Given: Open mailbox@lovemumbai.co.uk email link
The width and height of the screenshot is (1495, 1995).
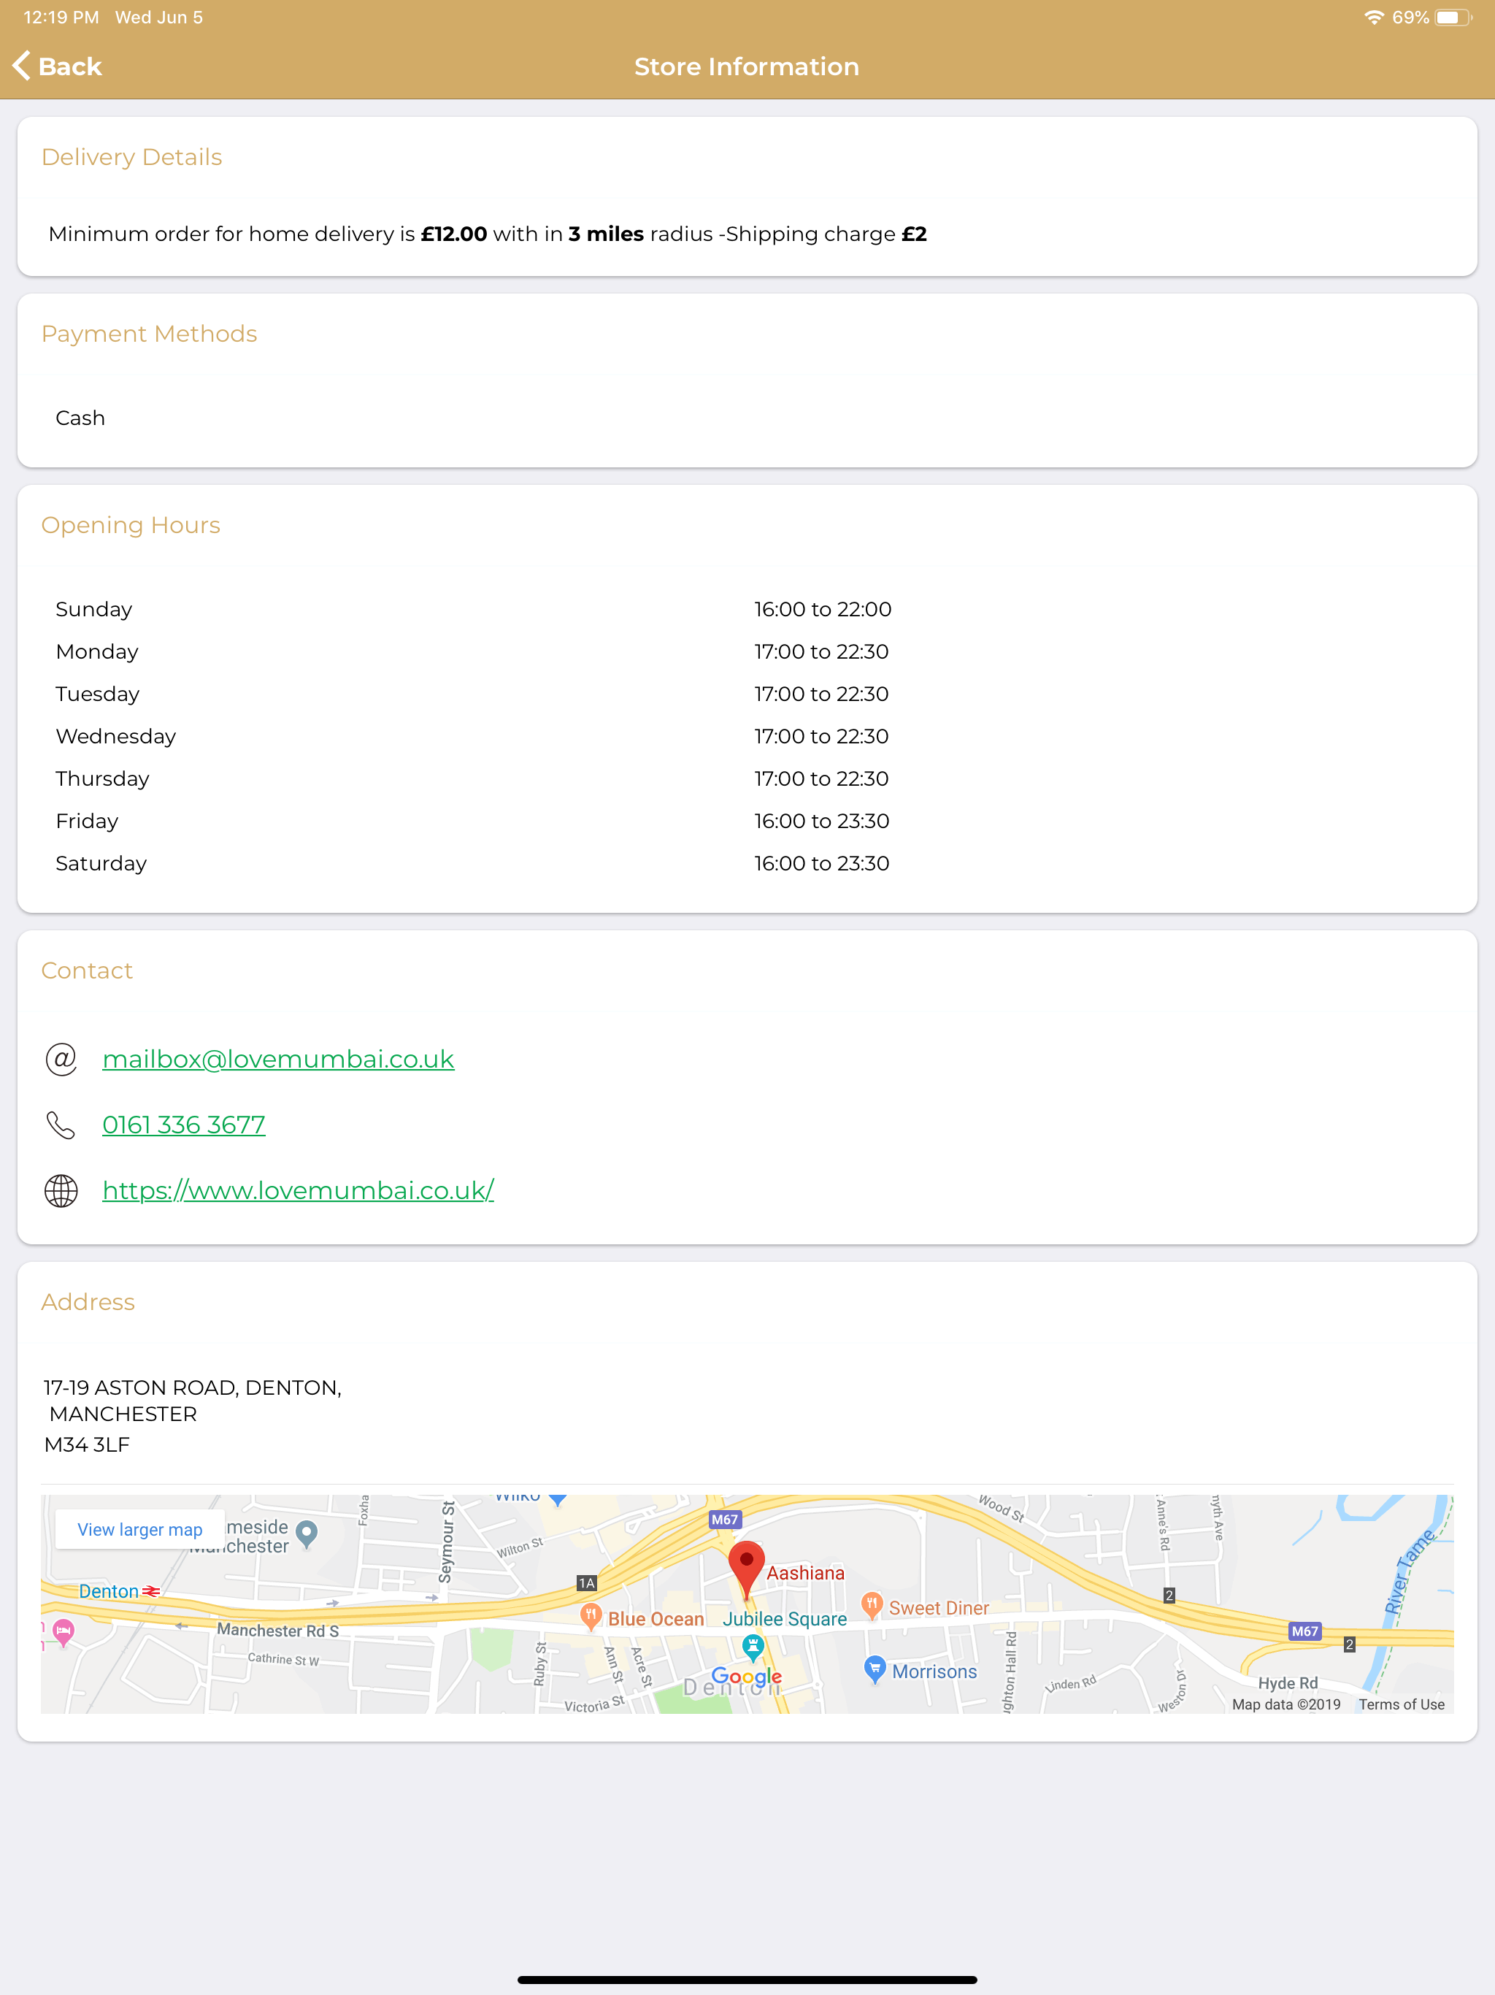Looking at the screenshot, I should coord(277,1059).
